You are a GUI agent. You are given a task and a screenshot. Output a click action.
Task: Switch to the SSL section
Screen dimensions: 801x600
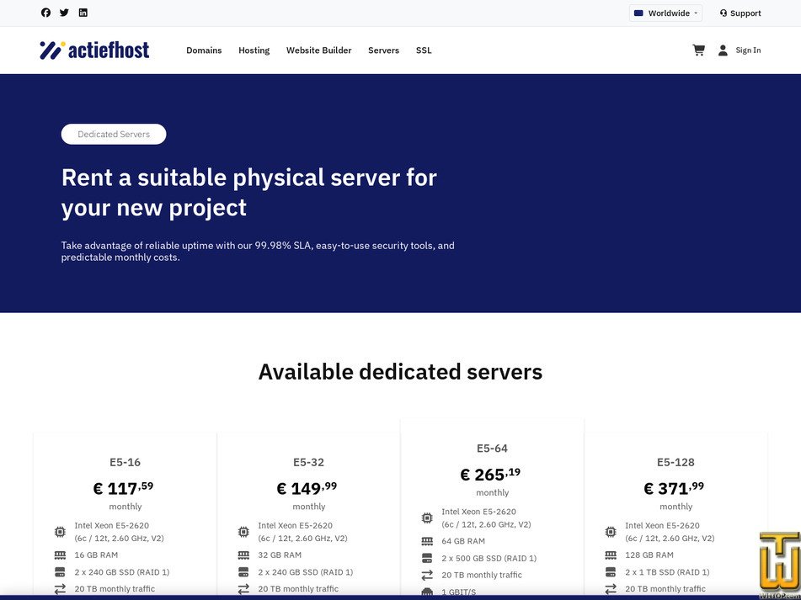coord(424,50)
